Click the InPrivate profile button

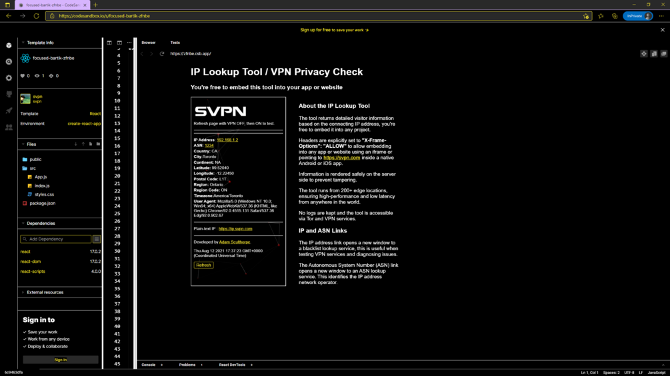pyautogui.click(x=638, y=16)
